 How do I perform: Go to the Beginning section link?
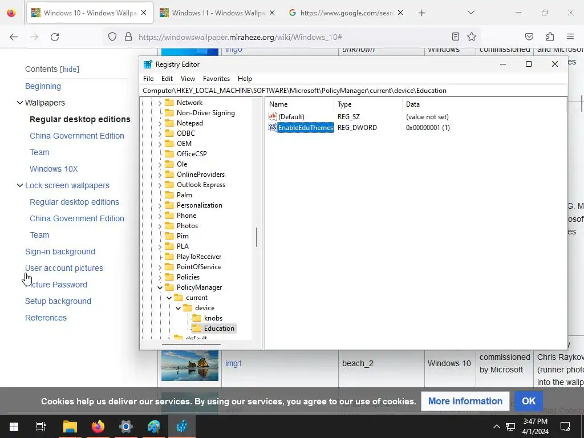tap(43, 86)
